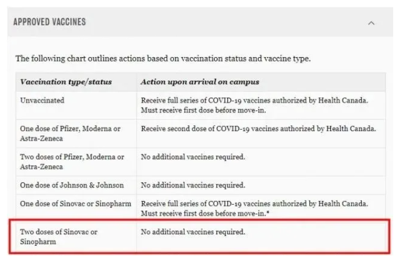Screen dimensions: 400x260
Task: Click the 'Action upon arrival on campus' header
Action: pyautogui.click(x=200, y=82)
